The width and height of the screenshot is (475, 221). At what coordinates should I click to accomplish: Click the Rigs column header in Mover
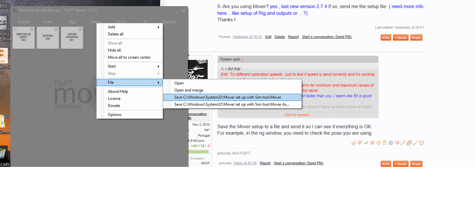tap(72, 22)
